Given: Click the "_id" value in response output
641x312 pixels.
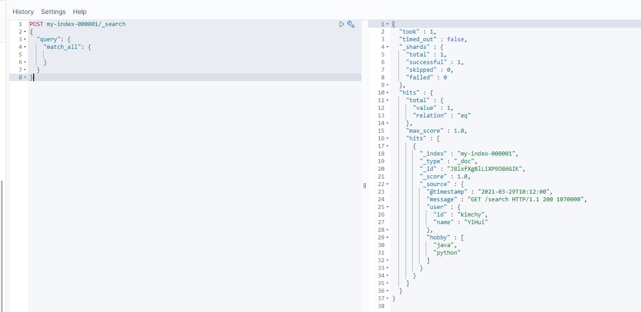Looking at the screenshot, I should pyautogui.click(x=485, y=169).
